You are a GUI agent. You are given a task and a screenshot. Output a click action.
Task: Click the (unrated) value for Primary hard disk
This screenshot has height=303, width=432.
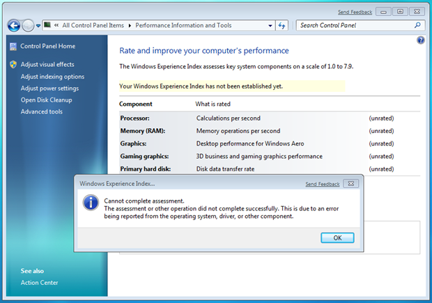click(381, 169)
